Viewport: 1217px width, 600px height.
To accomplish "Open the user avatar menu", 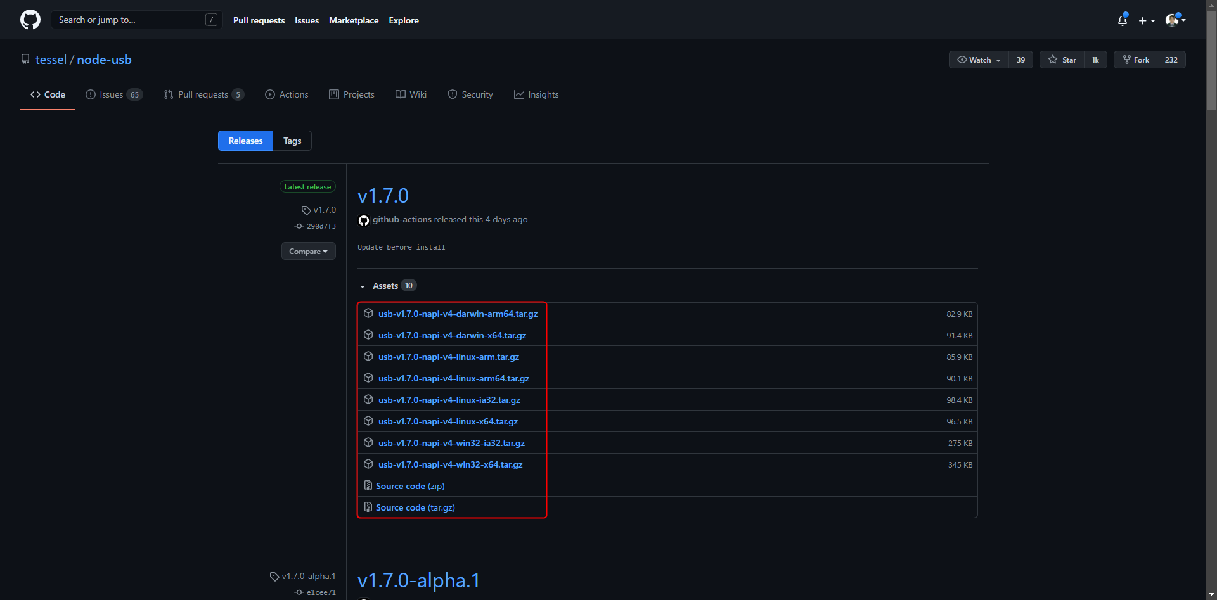I will [x=1175, y=20].
